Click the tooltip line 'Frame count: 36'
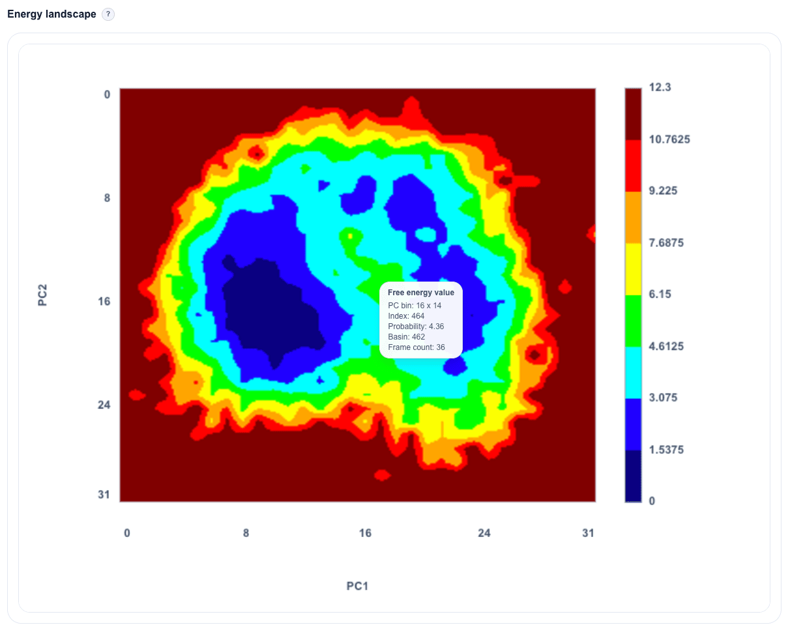Screen dimensions: 788x625 pyautogui.click(x=416, y=347)
